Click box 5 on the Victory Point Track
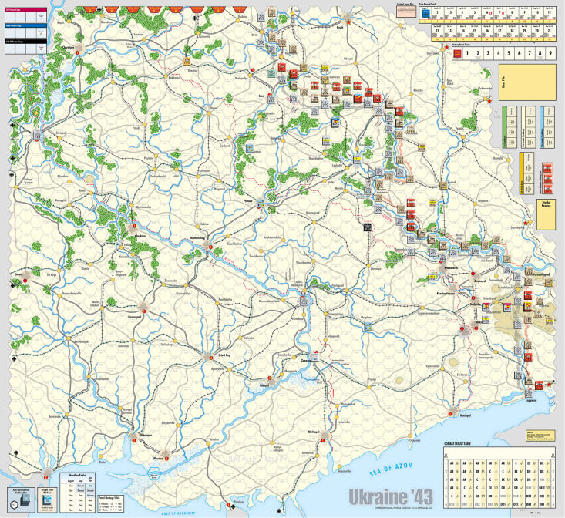 tap(509, 54)
